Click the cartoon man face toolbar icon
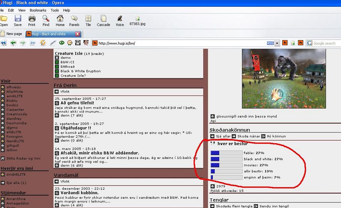341x208 pixels. [86, 42]
